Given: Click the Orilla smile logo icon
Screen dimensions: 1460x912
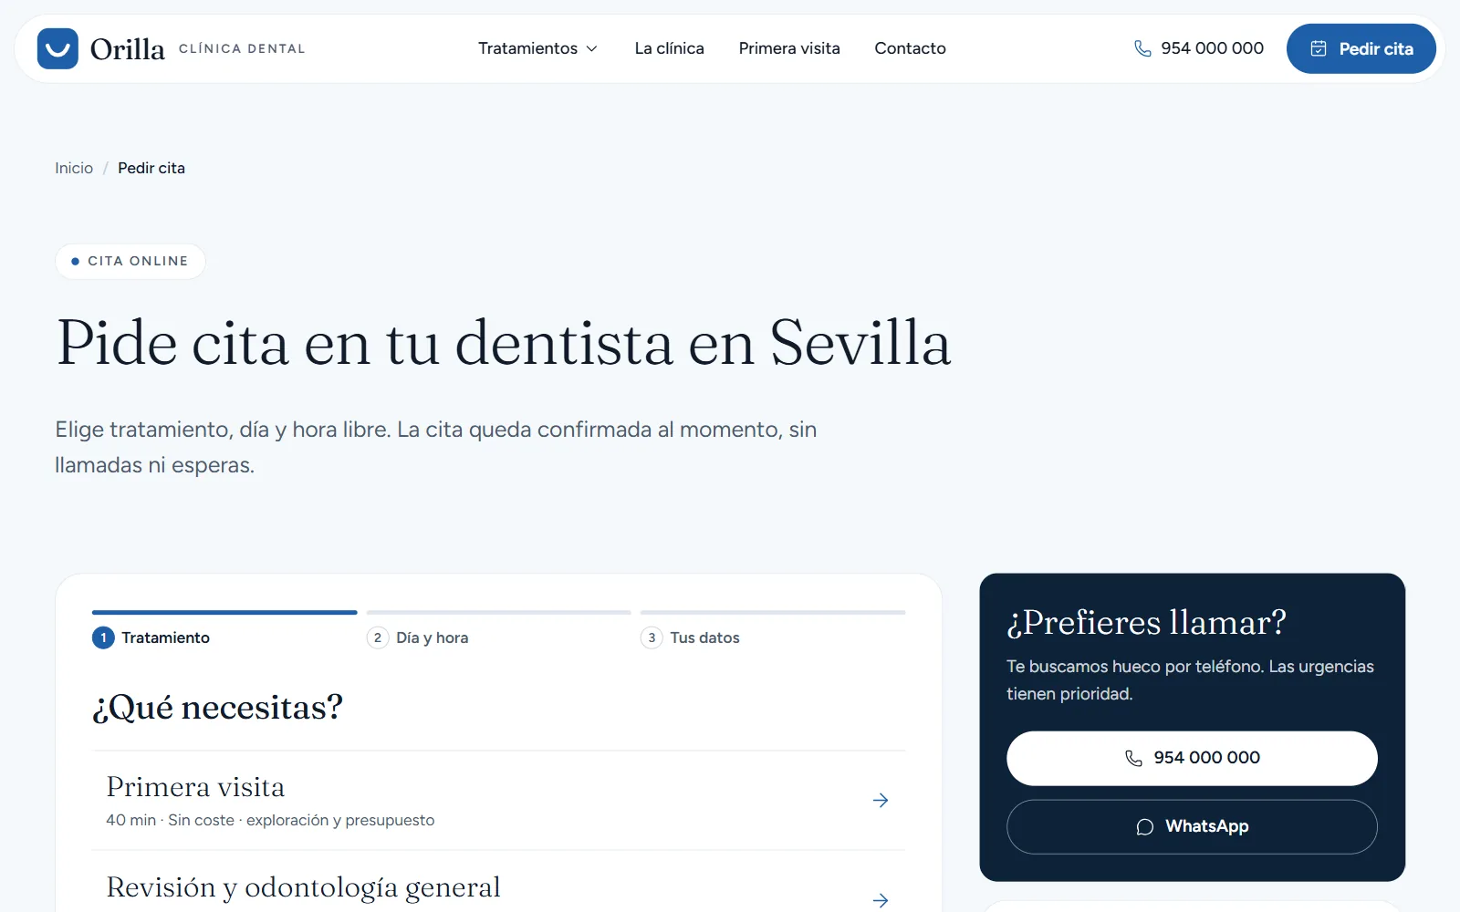Looking at the screenshot, I should tap(57, 48).
